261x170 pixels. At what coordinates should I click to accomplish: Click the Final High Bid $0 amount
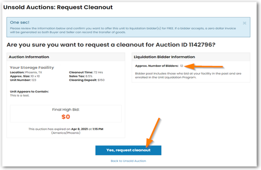click(66, 117)
